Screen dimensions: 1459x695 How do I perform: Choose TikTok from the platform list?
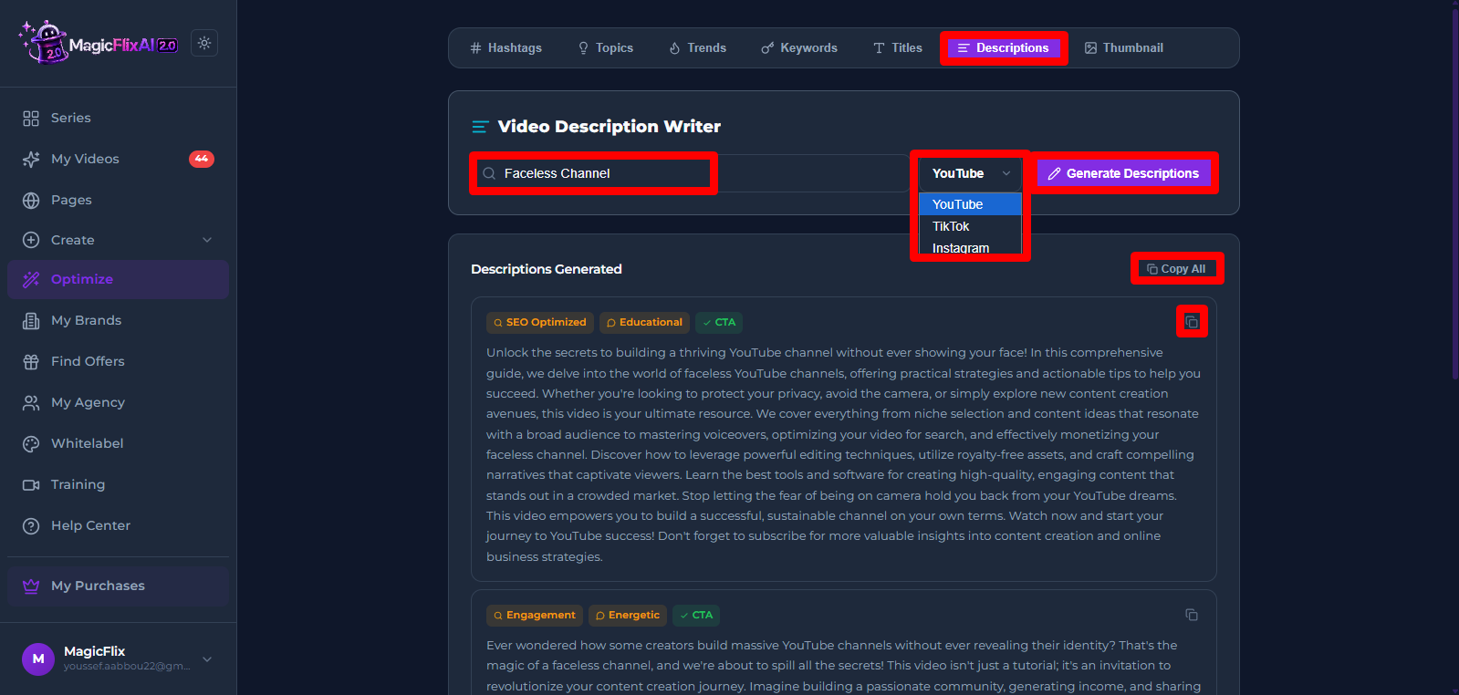(x=971, y=226)
